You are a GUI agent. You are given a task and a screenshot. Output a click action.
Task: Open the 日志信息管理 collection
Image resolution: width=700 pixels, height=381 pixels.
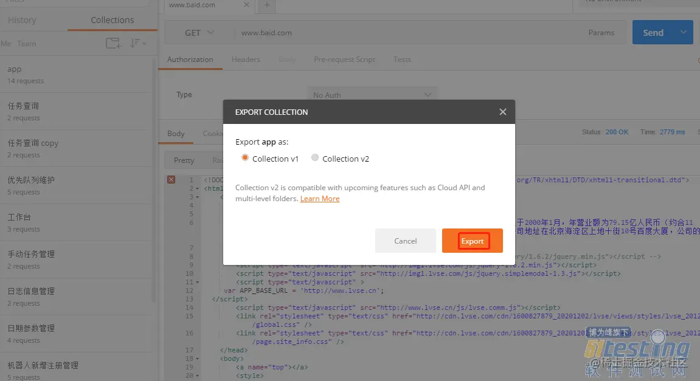[x=76, y=297]
